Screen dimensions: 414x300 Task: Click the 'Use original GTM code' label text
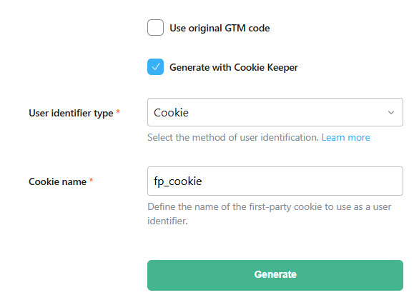click(220, 28)
